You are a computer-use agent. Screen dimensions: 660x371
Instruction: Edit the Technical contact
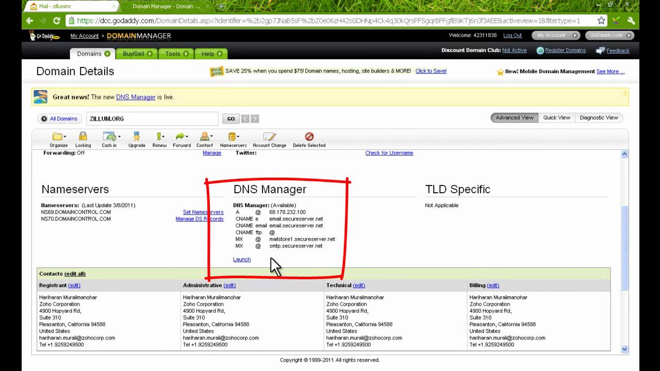359,285
